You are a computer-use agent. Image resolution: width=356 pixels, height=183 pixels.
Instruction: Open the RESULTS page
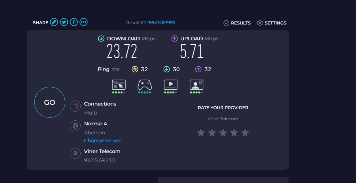tap(237, 23)
